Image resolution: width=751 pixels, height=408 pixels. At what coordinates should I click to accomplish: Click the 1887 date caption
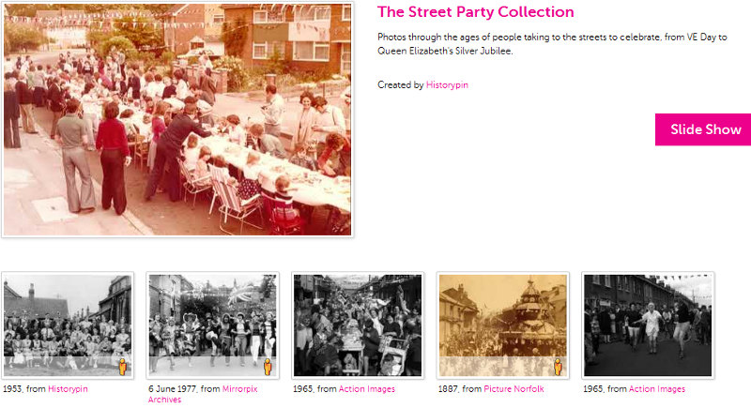click(x=449, y=389)
